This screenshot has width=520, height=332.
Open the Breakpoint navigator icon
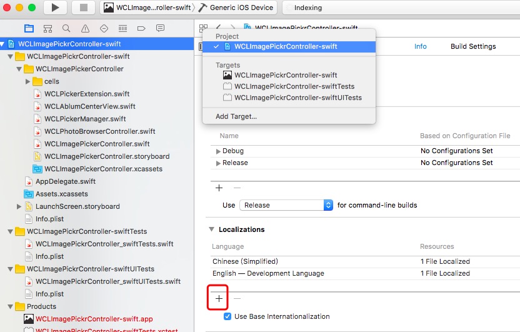pos(141,29)
